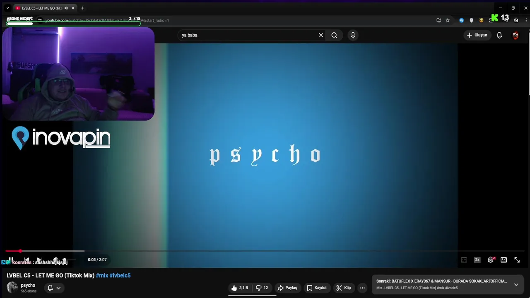
Task: Open player settings gear
Action: point(491,260)
